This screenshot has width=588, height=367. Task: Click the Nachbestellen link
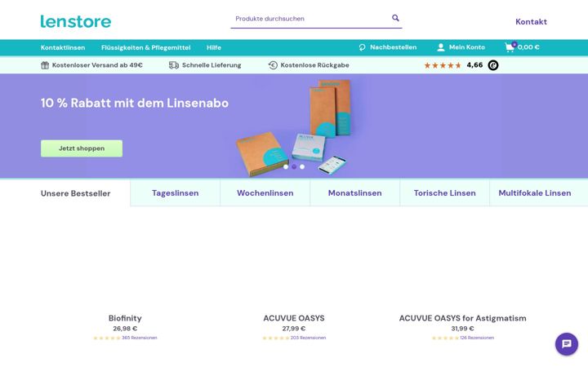pos(393,47)
